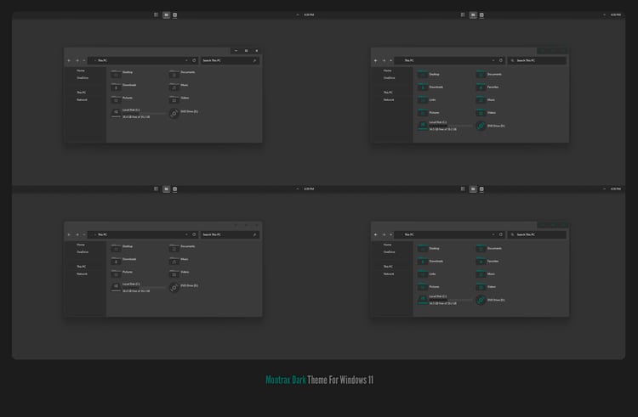The height and width of the screenshot is (417, 638).
Task: Select This PC in top-right window sidebar
Action: (x=388, y=93)
